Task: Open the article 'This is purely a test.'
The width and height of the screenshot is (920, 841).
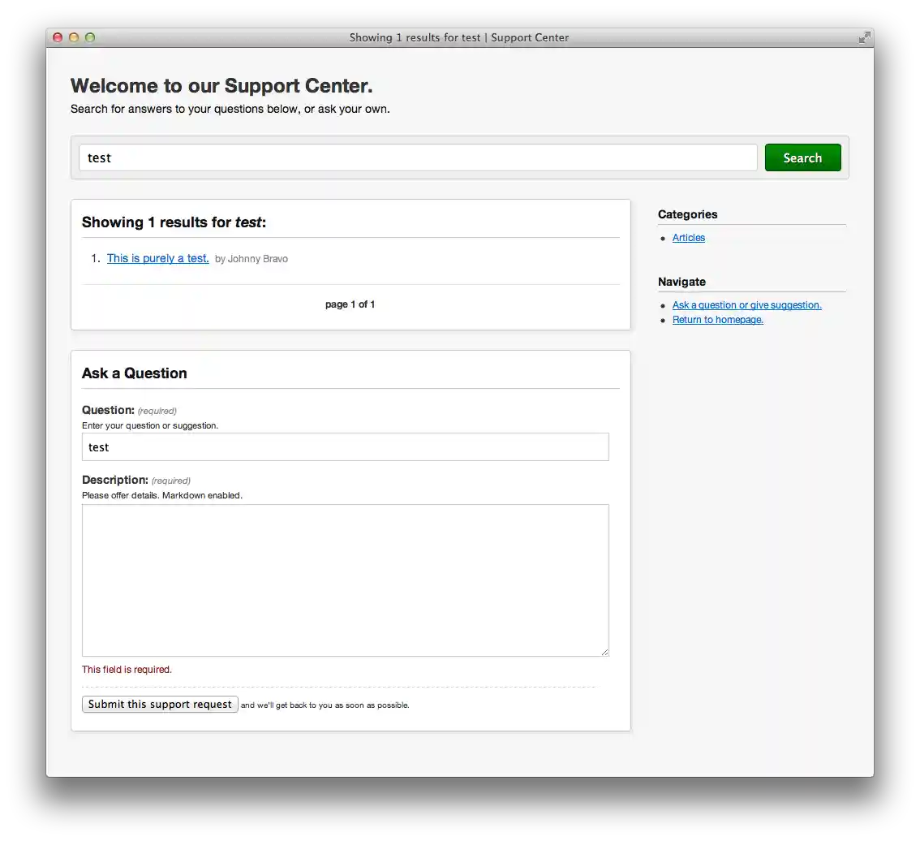Action: tap(157, 257)
